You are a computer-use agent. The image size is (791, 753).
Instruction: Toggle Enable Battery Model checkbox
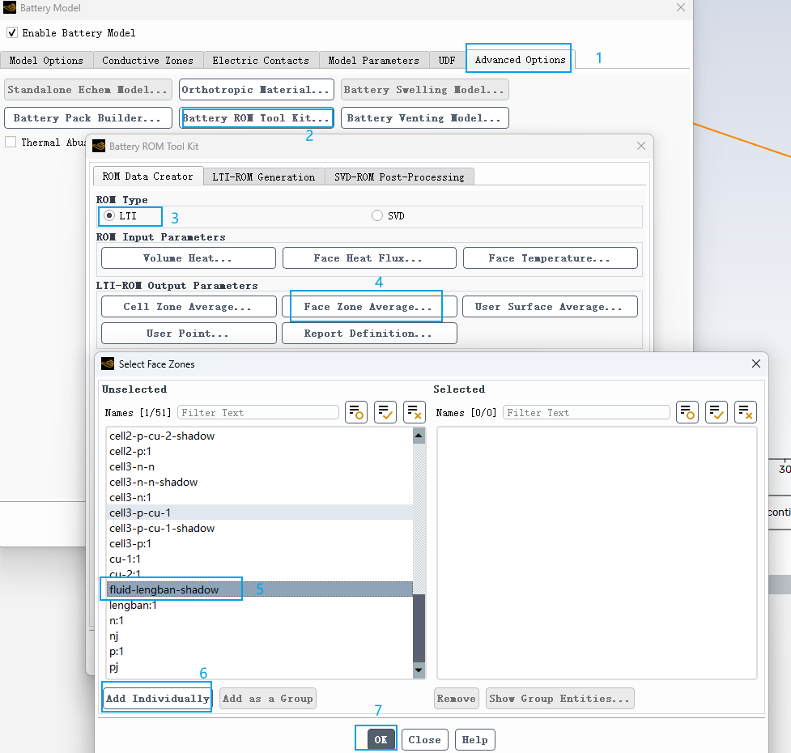tap(11, 33)
